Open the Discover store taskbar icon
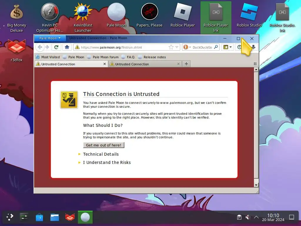 39,217
